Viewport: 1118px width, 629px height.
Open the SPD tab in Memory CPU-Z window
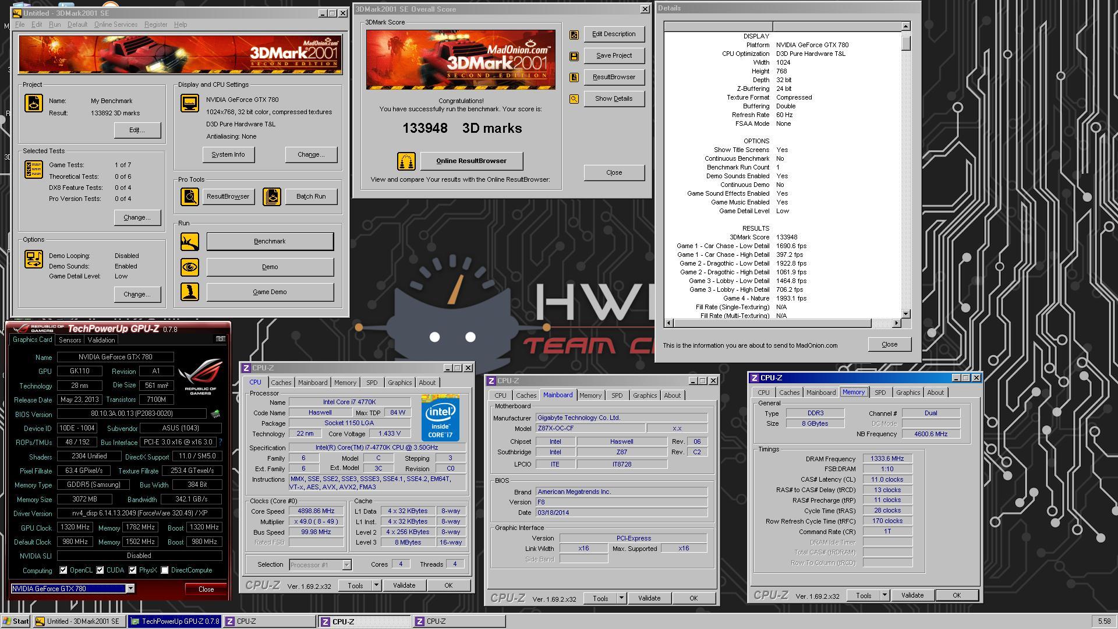pyautogui.click(x=880, y=393)
